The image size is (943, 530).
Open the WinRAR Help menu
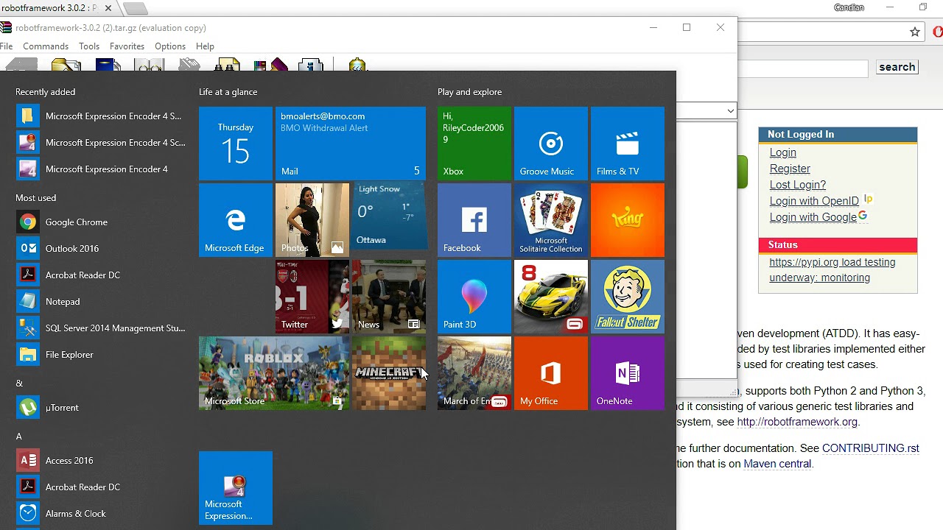(205, 46)
